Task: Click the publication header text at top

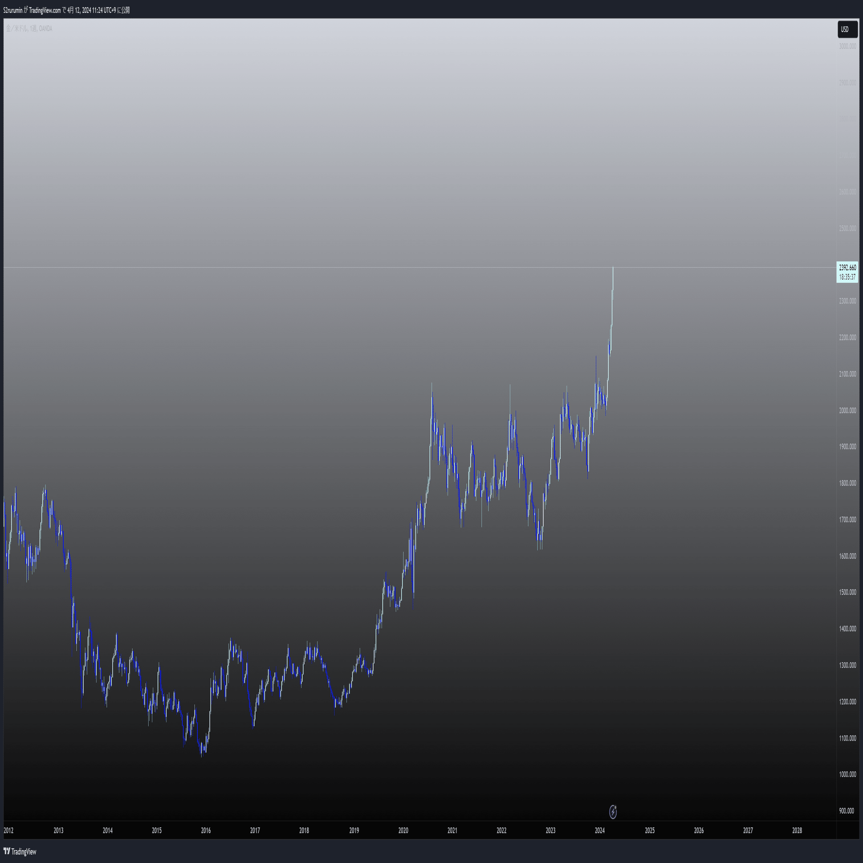Action: 66,10
